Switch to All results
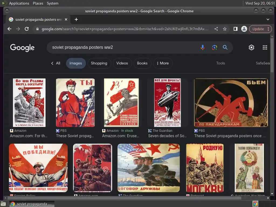 click(x=56, y=63)
